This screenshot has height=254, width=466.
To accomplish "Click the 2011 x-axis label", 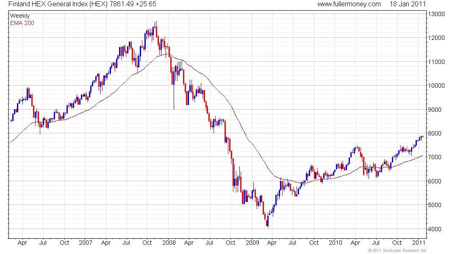I will click(x=419, y=243).
